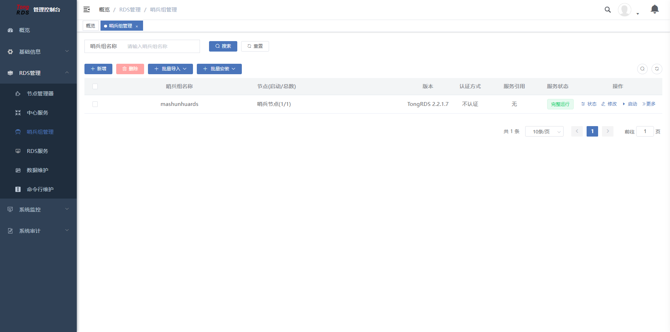
Task: Open 更多 actions for mashunhuards
Action: pyautogui.click(x=649, y=104)
